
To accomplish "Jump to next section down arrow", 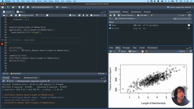I will [x=87, y=15].
